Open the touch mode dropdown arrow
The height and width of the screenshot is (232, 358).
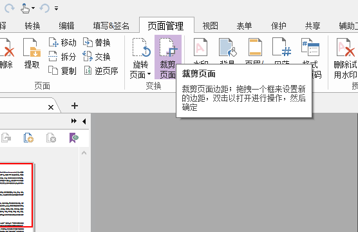33,8
